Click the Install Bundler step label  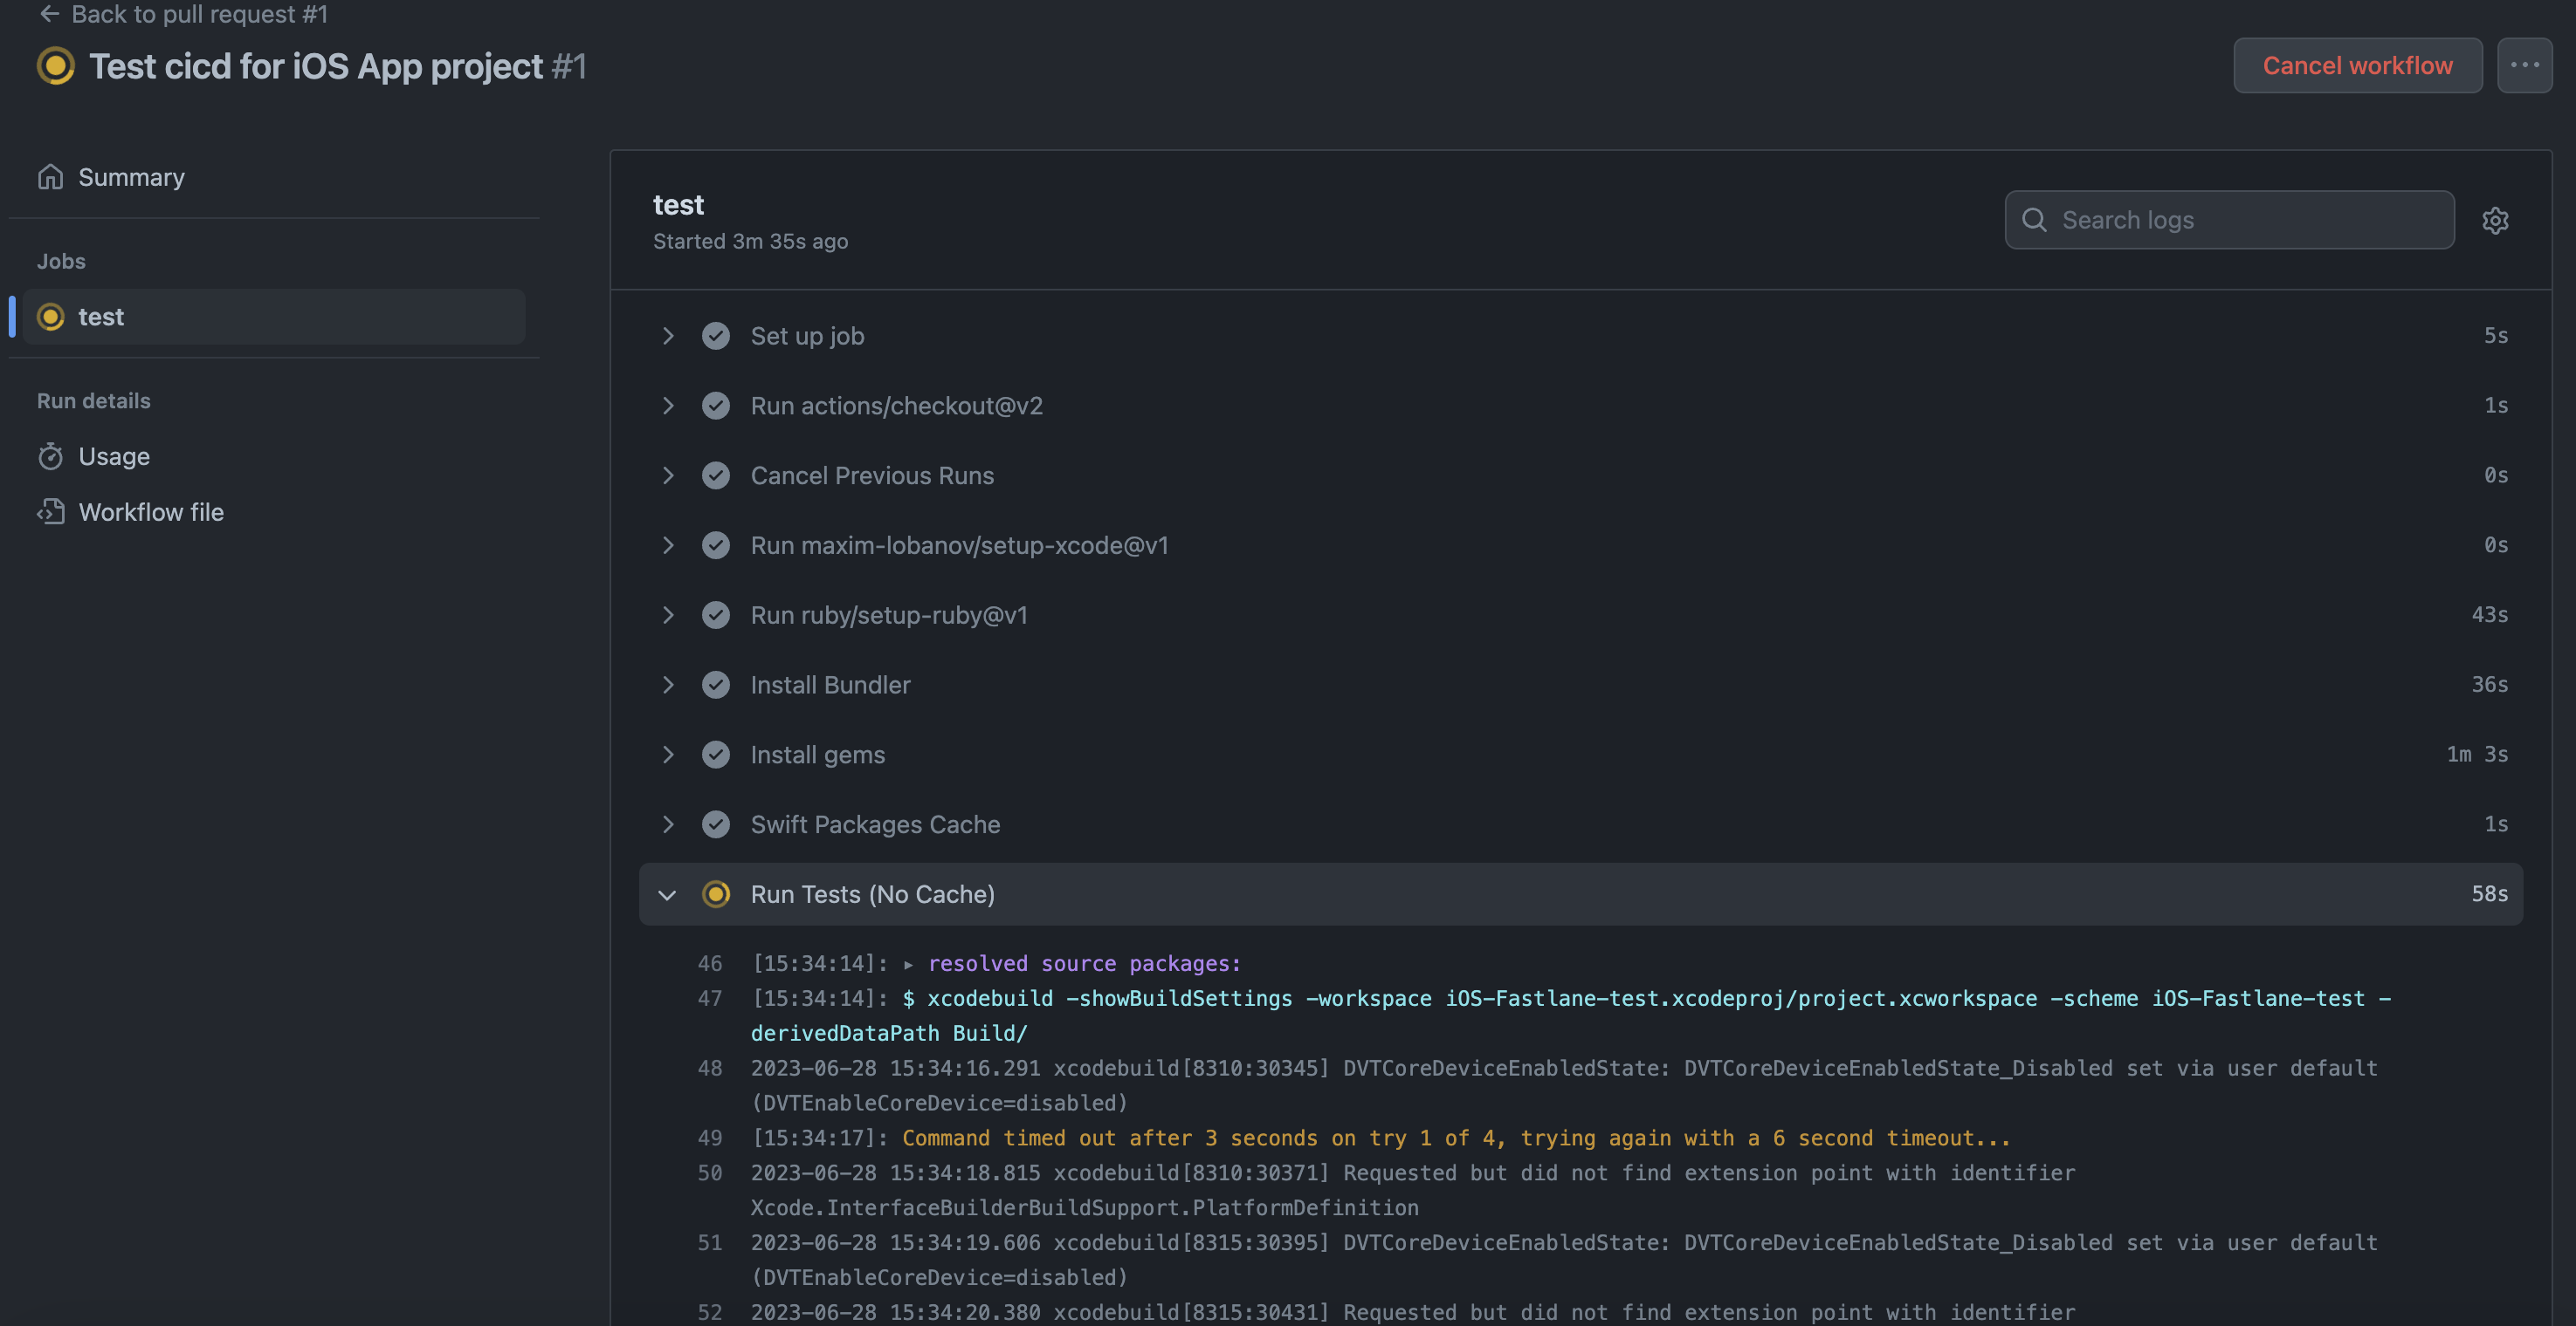tap(830, 685)
